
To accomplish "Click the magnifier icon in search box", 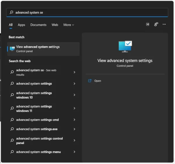I will [x=11, y=12].
